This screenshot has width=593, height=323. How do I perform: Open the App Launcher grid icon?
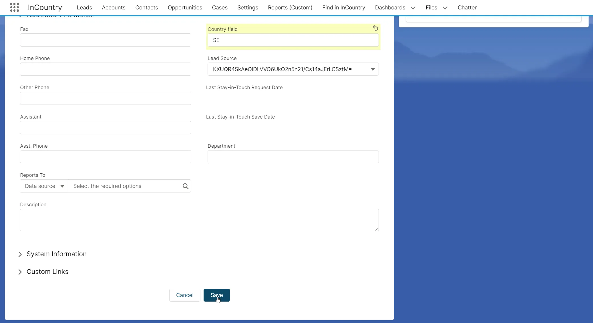click(14, 7)
